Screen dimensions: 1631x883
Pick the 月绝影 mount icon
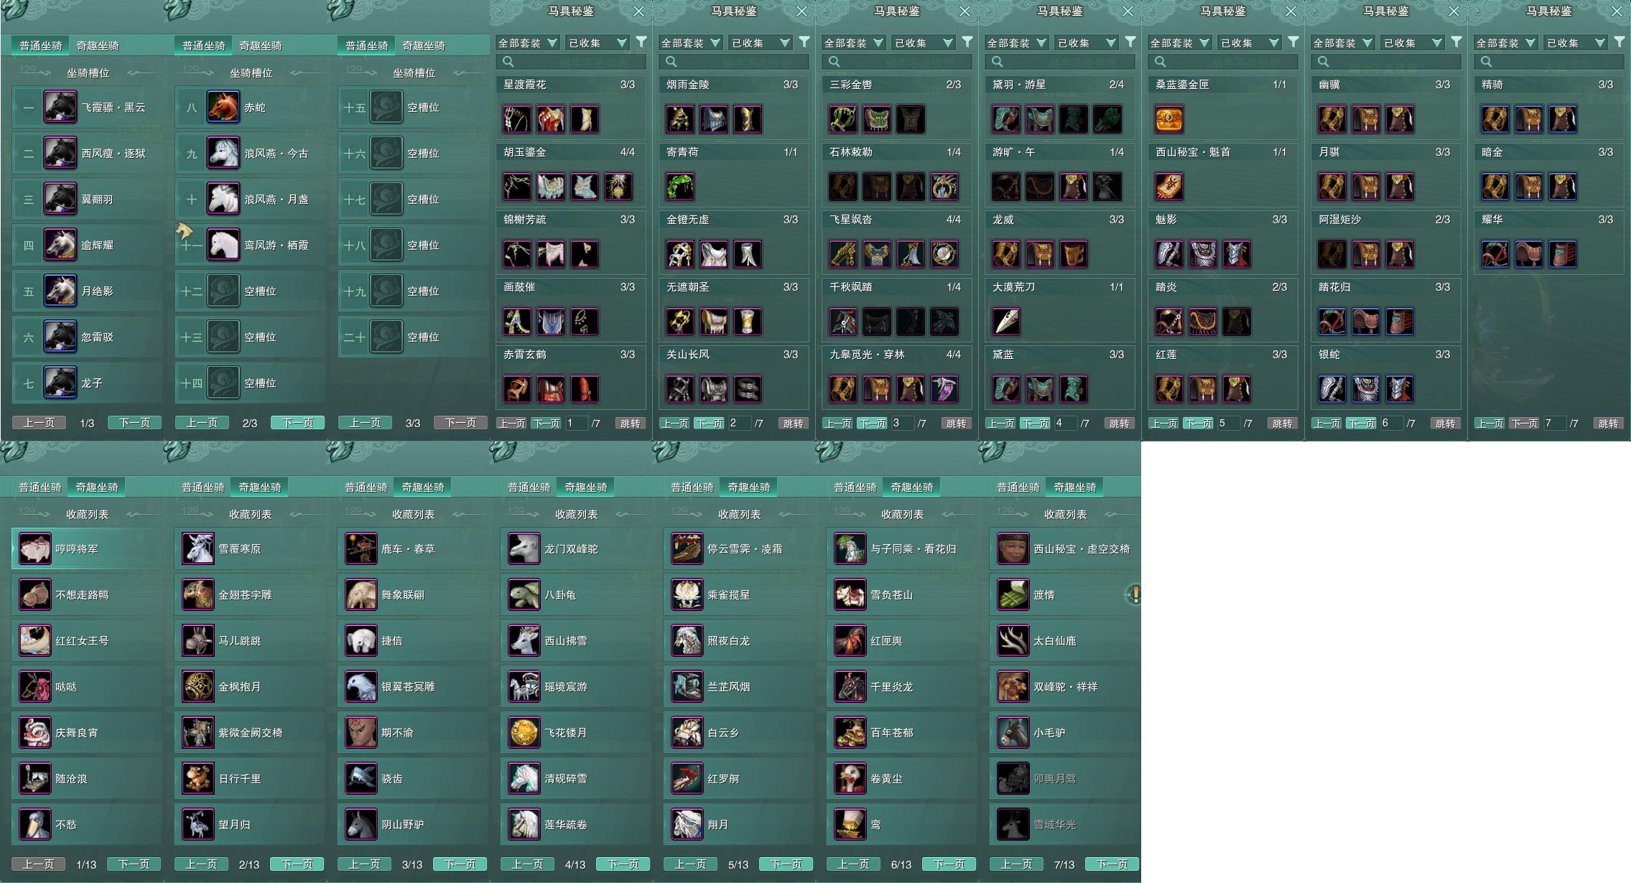[x=60, y=291]
